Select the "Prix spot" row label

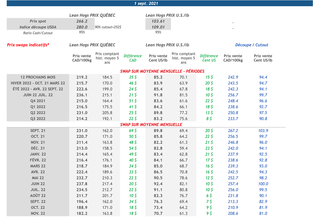(38, 21)
